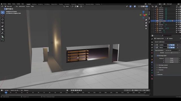Click the zoom magnifier icon in viewport

coord(146,20)
